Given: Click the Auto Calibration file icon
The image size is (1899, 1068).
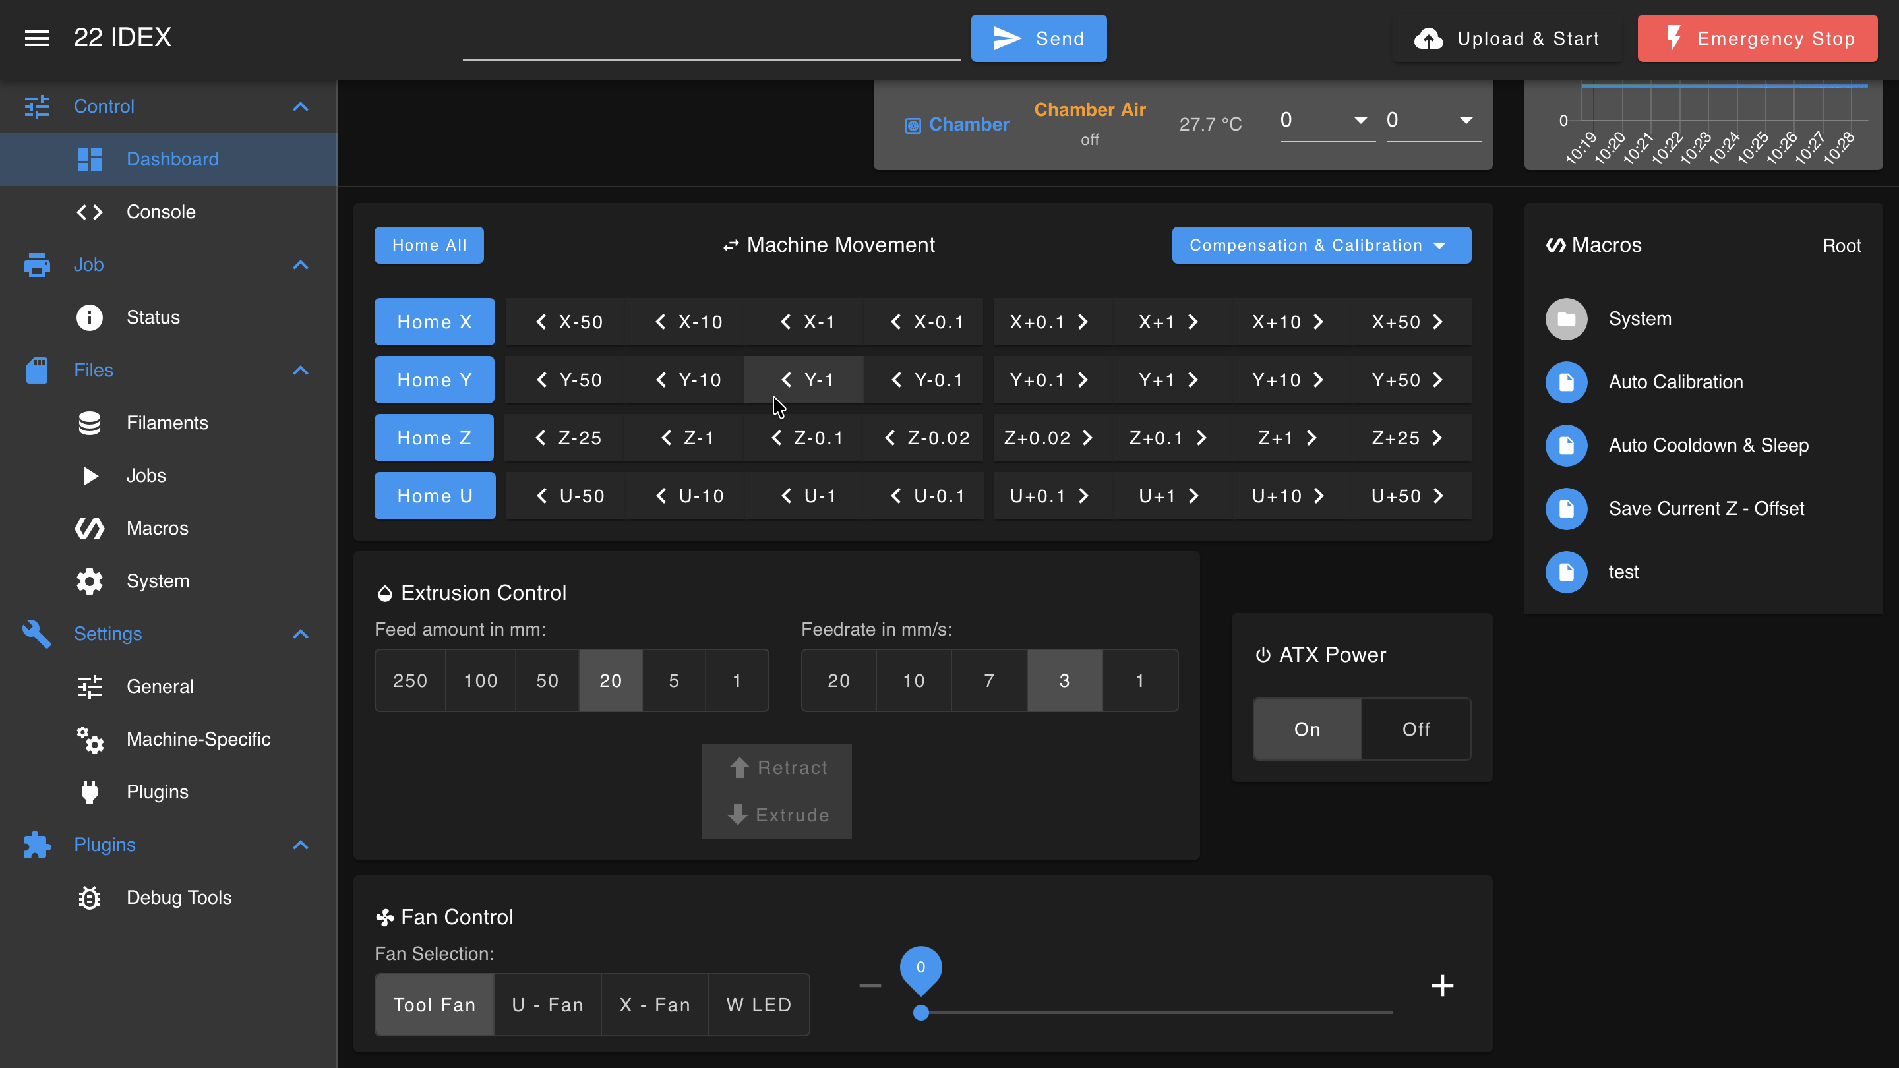Looking at the screenshot, I should click(x=1566, y=382).
